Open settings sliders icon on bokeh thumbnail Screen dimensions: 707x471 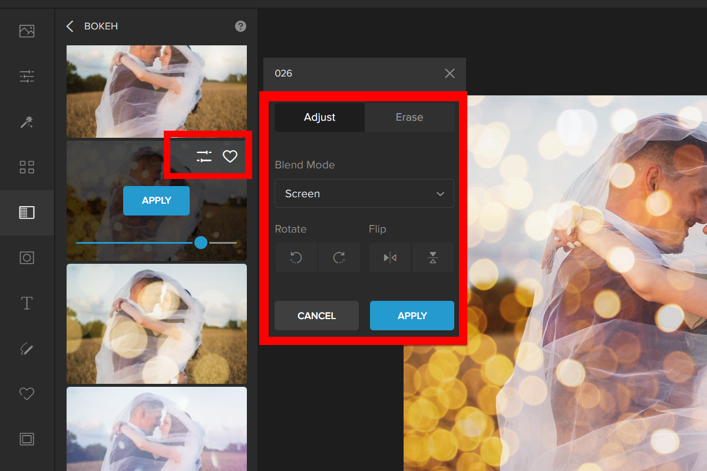204,156
